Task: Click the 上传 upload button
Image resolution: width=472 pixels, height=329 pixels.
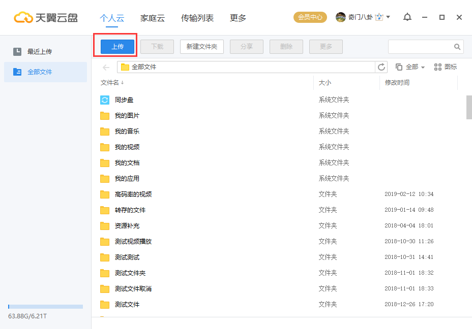Action: click(x=116, y=46)
